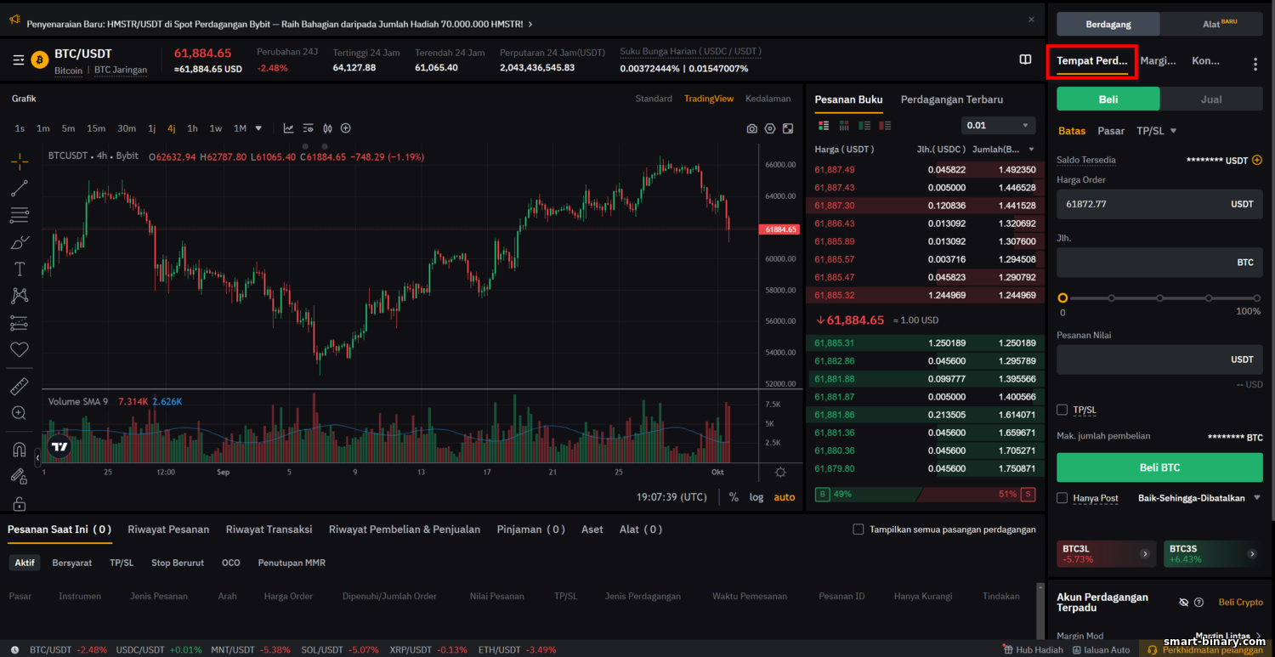The image size is (1275, 657).
Task: Open chart indicators icon in chart toolbar
Action: tap(289, 128)
